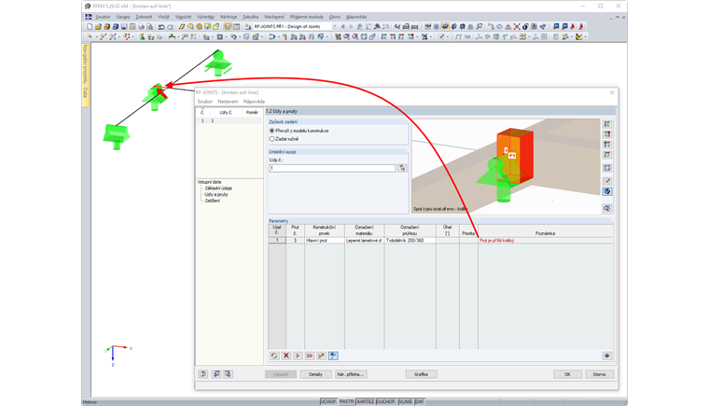Click the zoom magnifier icon beside preview
The width and height of the screenshot is (709, 406).
[x=607, y=208]
